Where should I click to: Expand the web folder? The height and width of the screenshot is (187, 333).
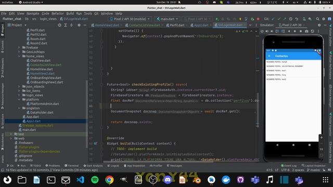(11, 139)
